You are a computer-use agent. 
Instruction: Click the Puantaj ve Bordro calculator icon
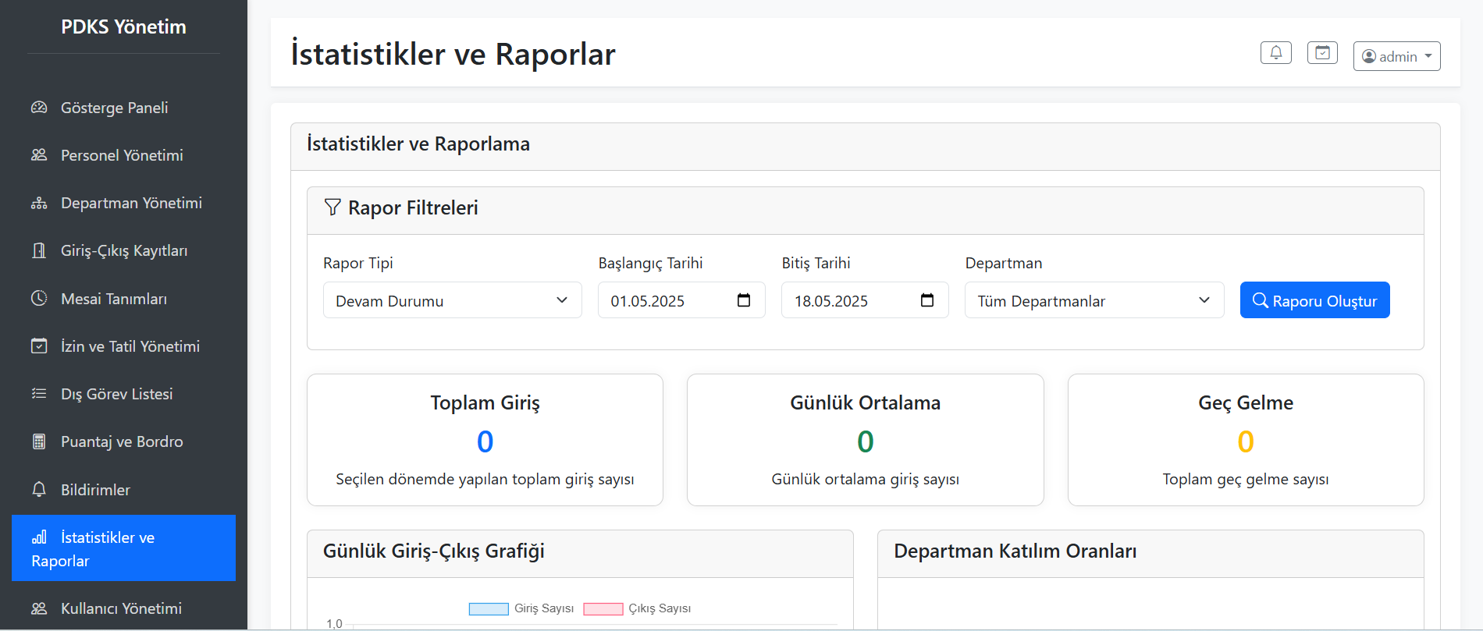click(39, 441)
